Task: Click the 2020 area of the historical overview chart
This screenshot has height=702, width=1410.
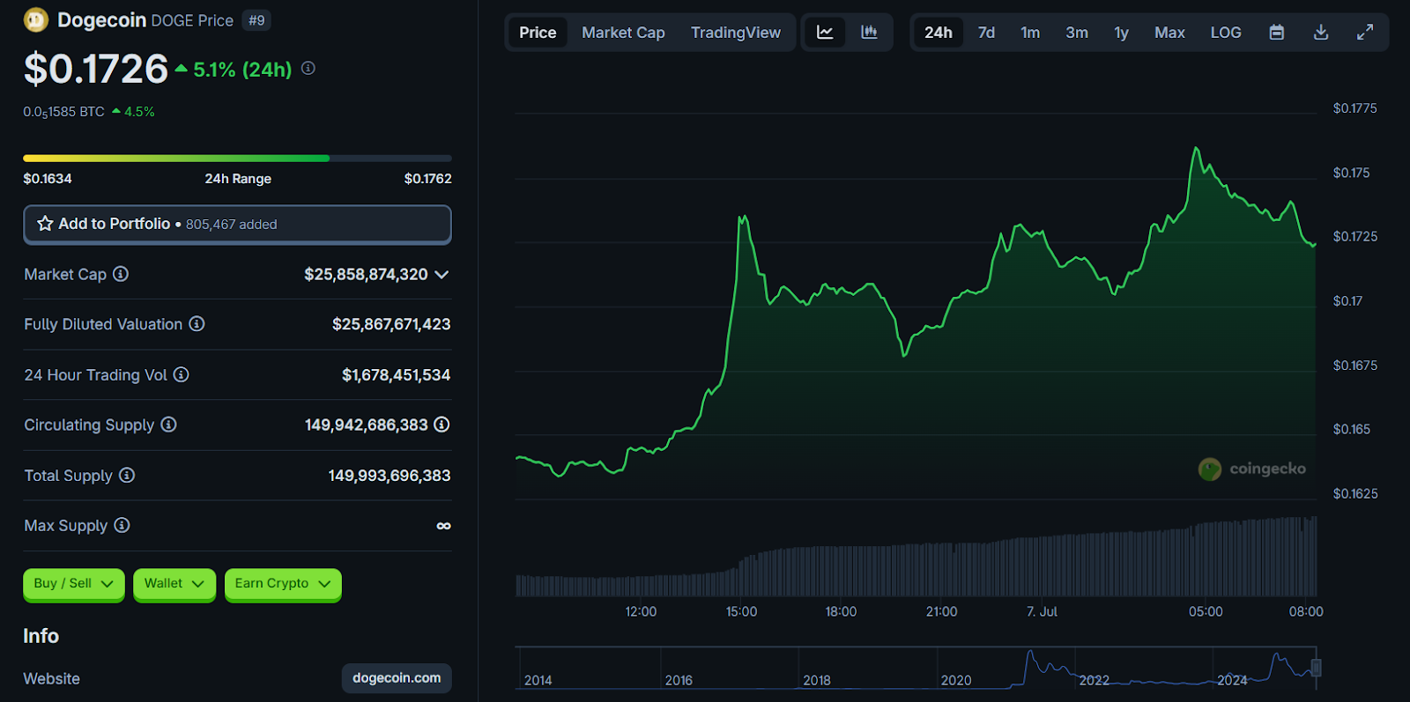Action: point(956,680)
